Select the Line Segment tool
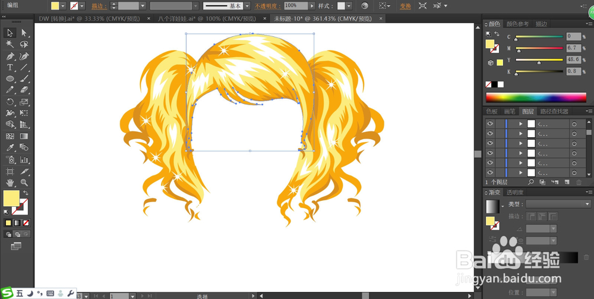 (24, 67)
